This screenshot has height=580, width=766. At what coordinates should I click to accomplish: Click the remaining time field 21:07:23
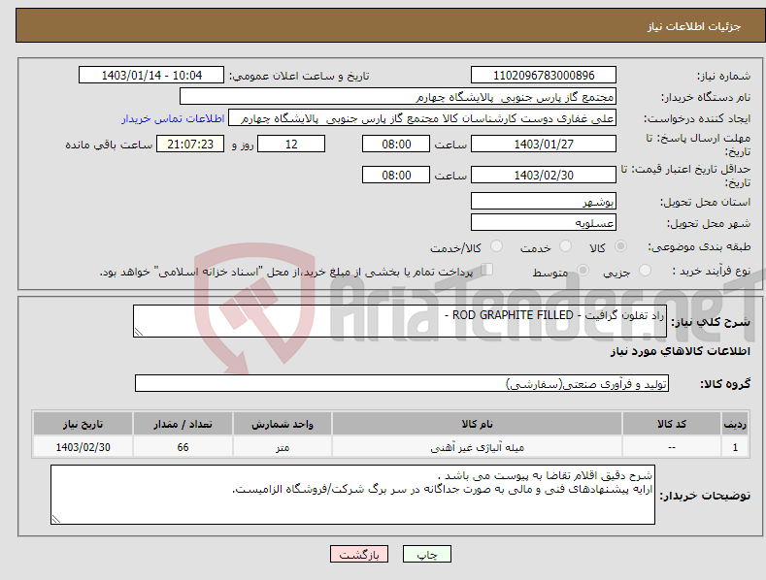(190, 144)
